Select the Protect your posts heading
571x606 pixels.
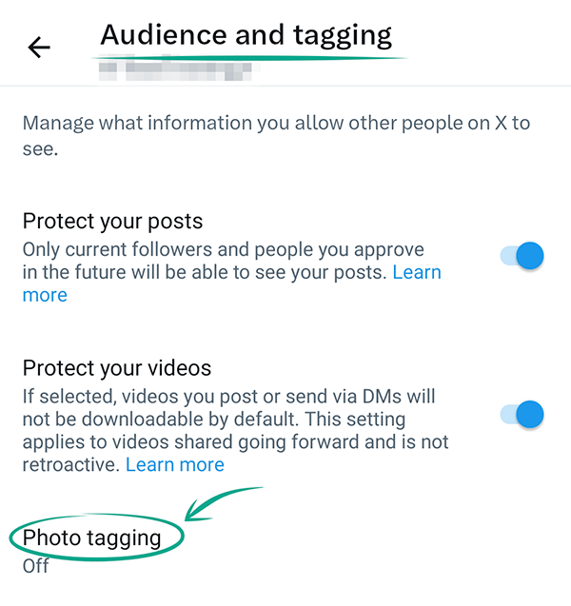point(112,222)
